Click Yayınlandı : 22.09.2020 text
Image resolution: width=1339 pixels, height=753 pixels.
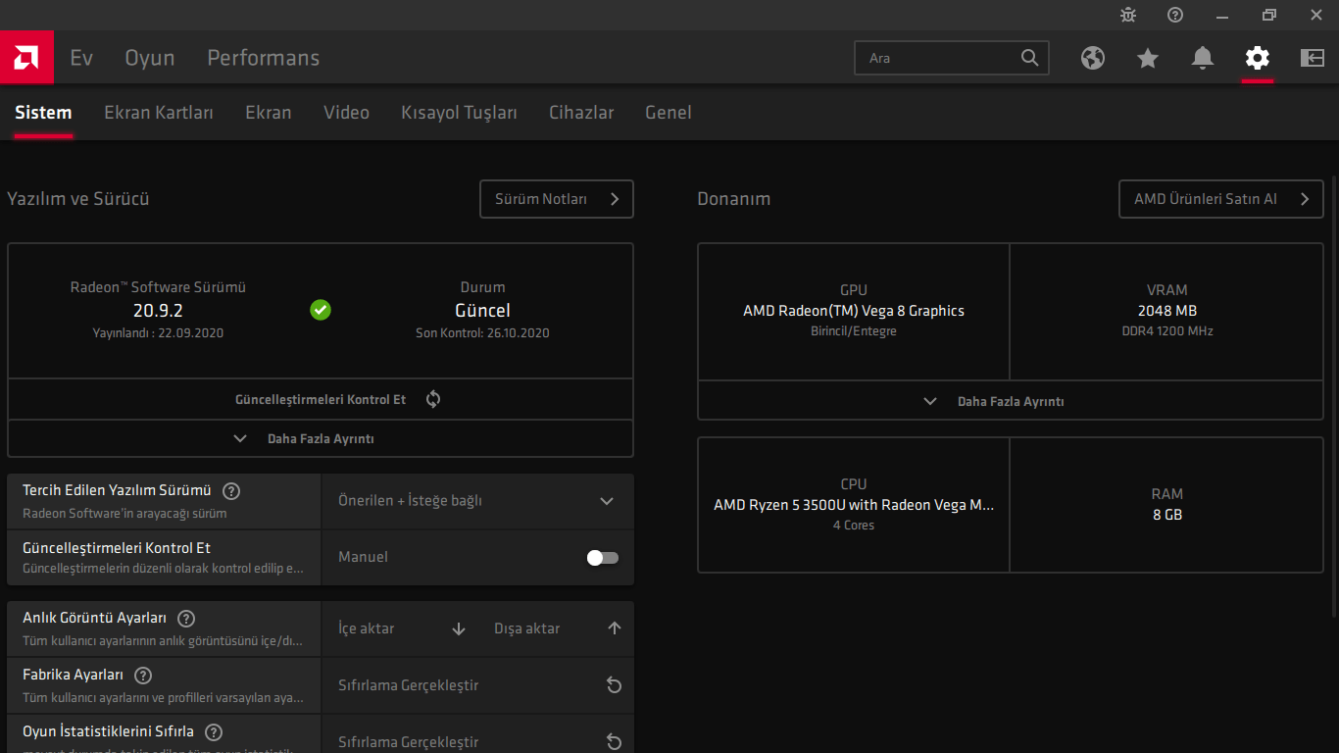coord(158,333)
